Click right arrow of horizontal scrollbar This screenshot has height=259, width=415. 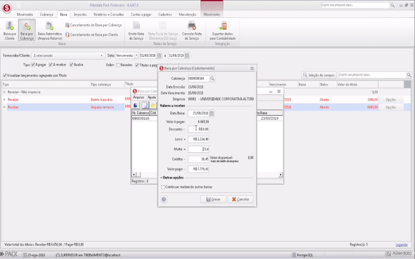[280, 175]
